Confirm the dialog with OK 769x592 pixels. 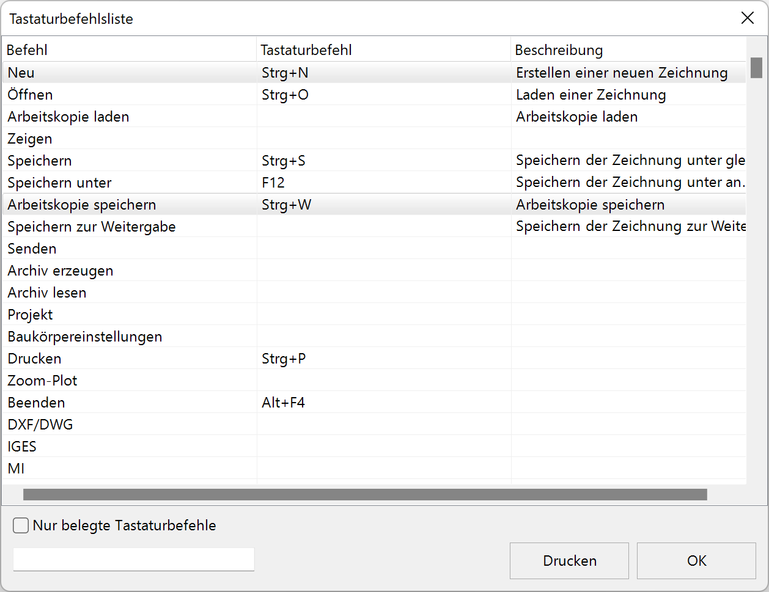click(696, 560)
